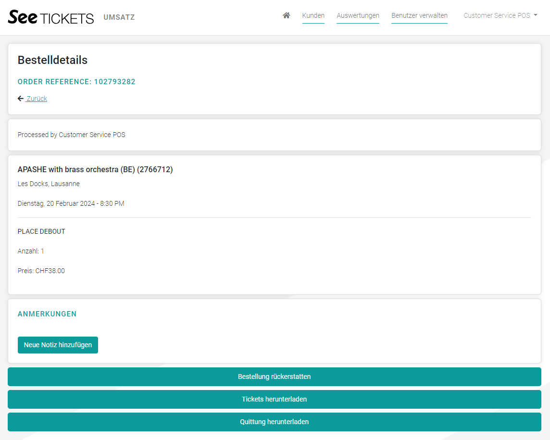Click the order reference number 102793282

pos(114,82)
